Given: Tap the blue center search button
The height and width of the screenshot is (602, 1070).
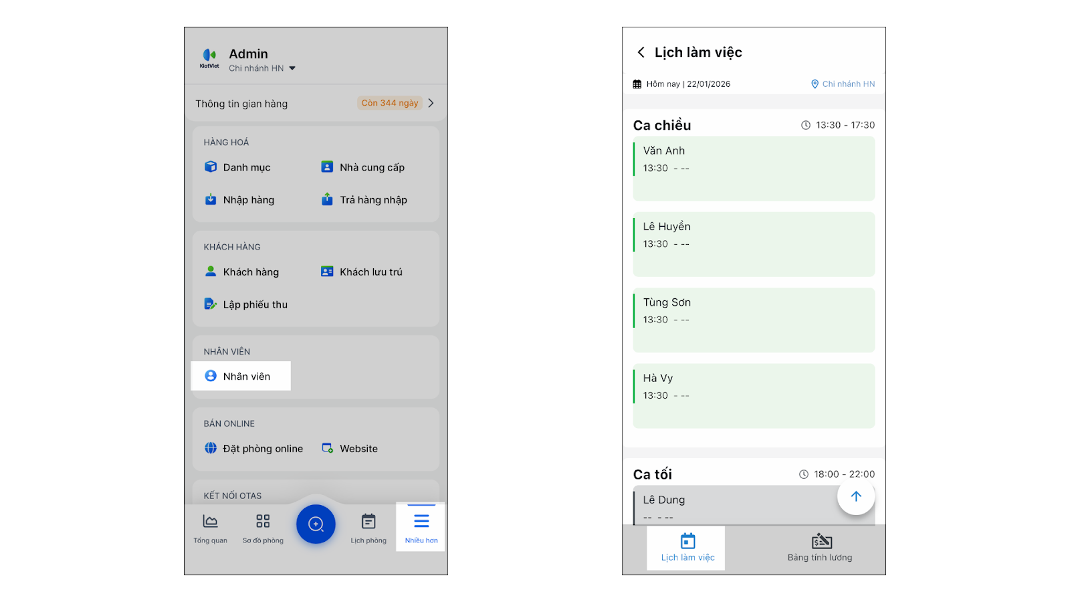Looking at the screenshot, I should click(316, 524).
